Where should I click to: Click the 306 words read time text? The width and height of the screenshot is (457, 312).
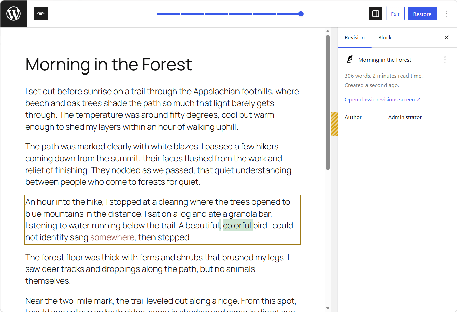[x=383, y=76]
